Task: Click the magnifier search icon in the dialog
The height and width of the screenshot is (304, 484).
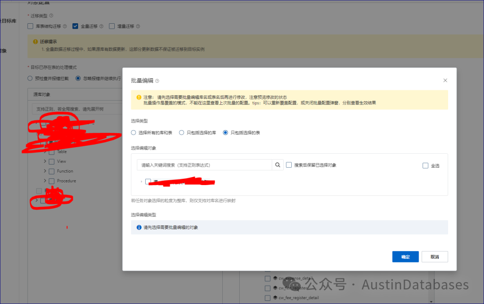Action: [277, 165]
